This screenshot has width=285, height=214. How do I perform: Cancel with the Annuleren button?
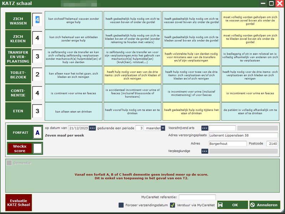click(x=265, y=205)
